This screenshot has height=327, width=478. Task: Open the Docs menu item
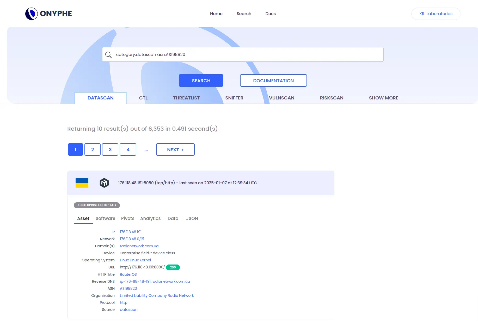pyautogui.click(x=270, y=14)
